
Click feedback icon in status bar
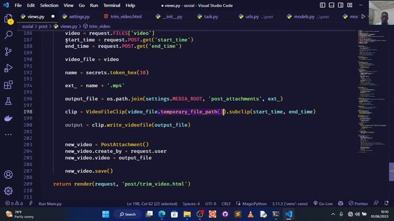click(376, 203)
